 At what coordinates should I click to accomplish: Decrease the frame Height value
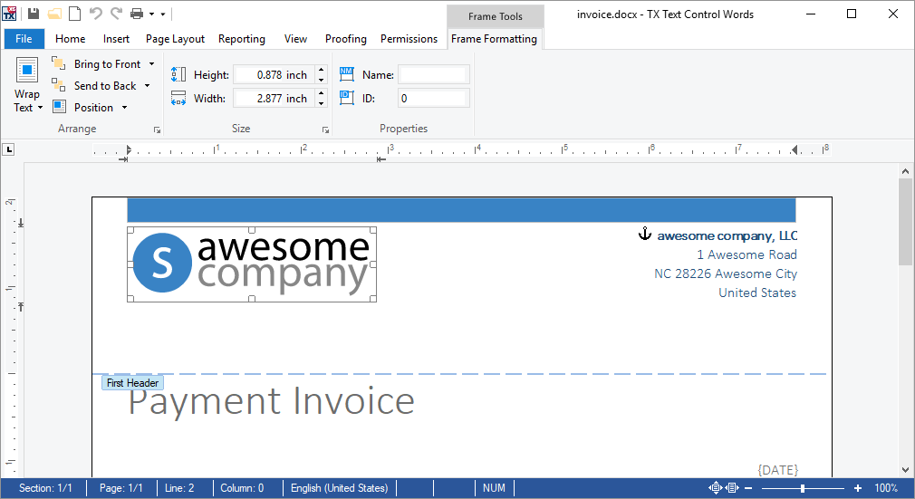(321, 80)
